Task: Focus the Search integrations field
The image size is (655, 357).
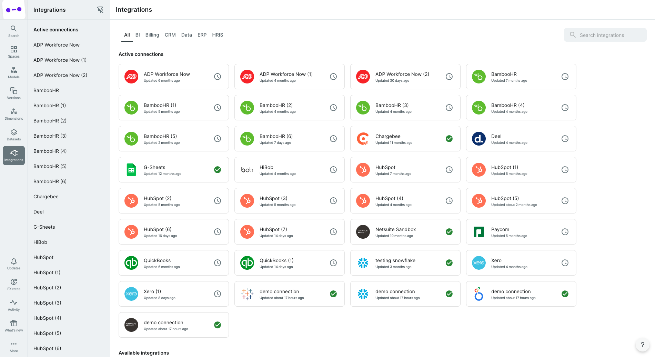Action: 605,35
